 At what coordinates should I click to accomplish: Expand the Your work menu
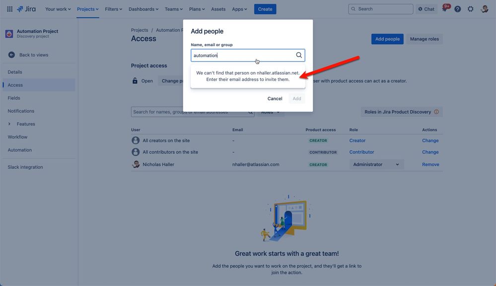(58, 9)
